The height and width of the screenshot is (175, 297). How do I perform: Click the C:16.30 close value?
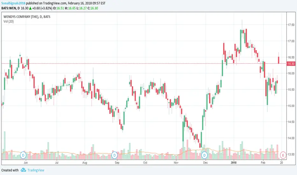[93, 8]
